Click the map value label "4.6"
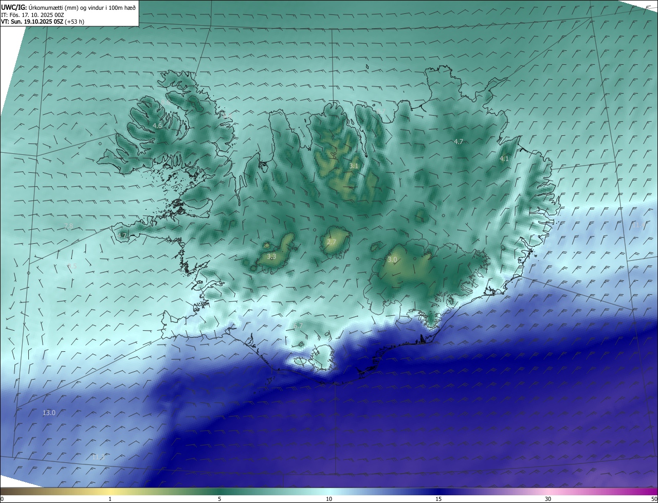 click(157, 125)
